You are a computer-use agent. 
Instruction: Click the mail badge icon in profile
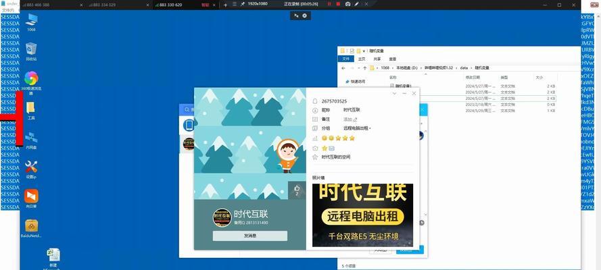click(331, 148)
